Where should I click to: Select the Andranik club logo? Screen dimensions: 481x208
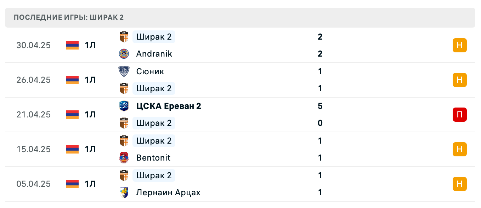pos(124,54)
